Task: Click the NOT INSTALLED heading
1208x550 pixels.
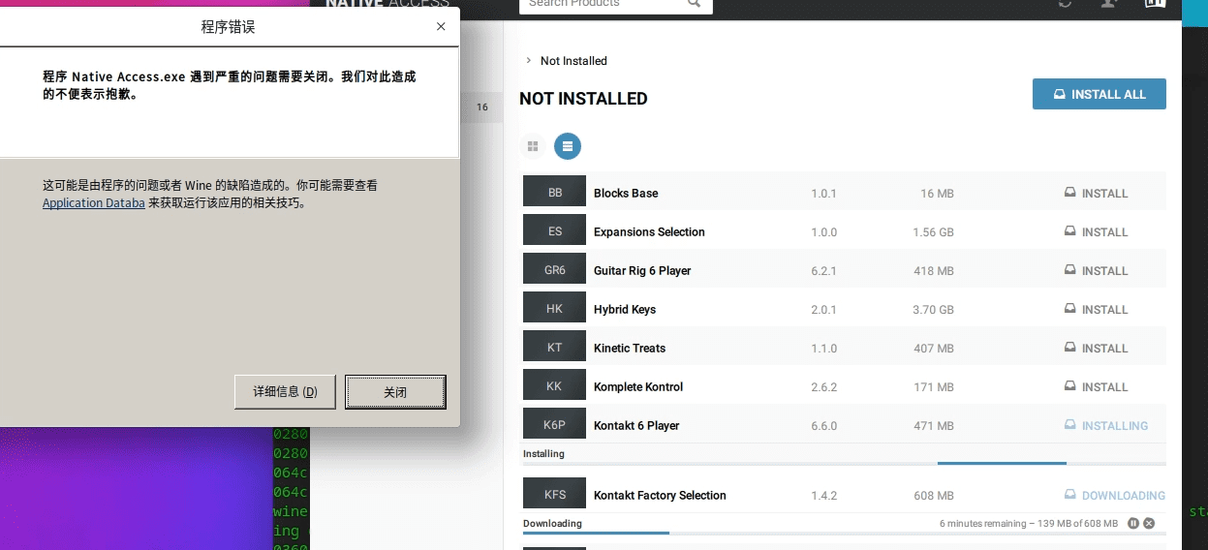Action: (583, 99)
